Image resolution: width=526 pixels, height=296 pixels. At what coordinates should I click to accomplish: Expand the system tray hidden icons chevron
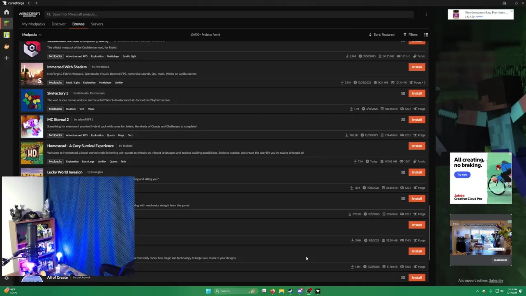[478, 291]
